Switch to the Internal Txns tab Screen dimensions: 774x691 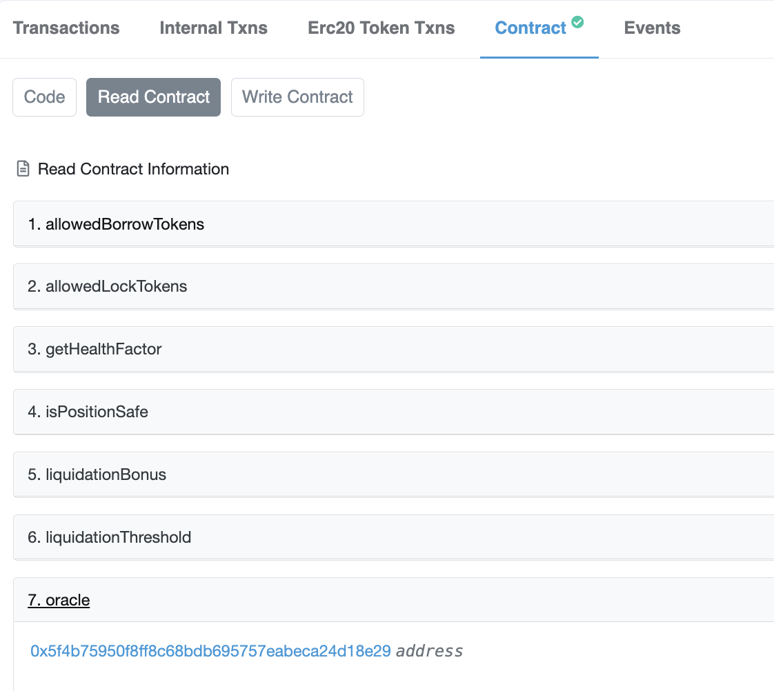pyautogui.click(x=213, y=28)
